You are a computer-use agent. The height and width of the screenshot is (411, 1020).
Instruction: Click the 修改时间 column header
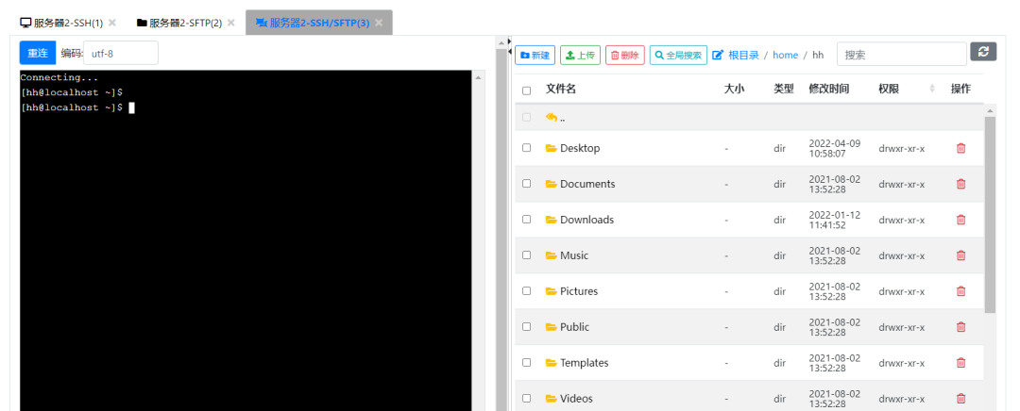point(829,89)
